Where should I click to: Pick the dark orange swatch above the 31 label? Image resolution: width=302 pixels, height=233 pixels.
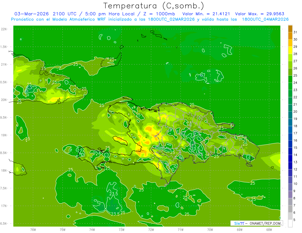(290, 29)
